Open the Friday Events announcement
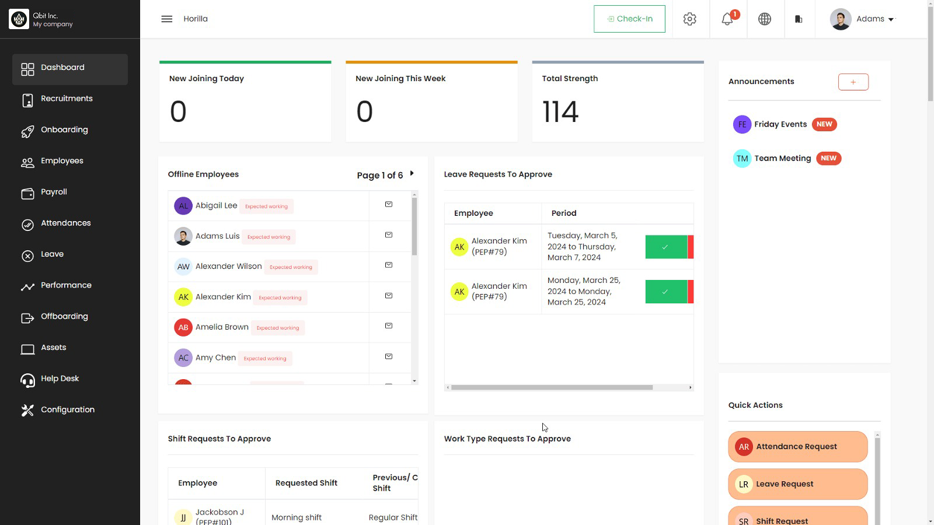The height and width of the screenshot is (525, 934). click(x=780, y=124)
